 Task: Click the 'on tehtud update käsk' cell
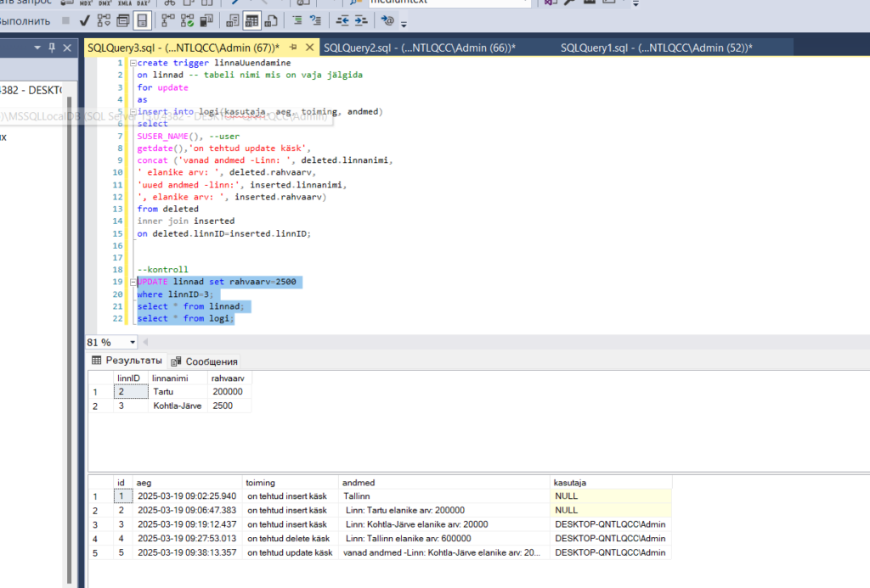291,552
